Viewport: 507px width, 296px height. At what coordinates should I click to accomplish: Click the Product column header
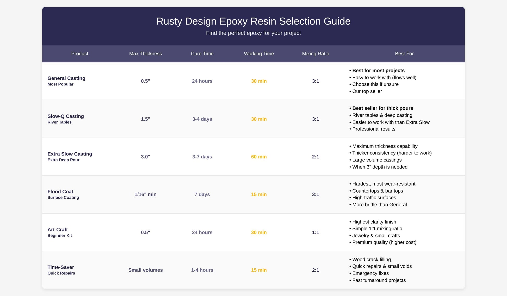point(80,54)
